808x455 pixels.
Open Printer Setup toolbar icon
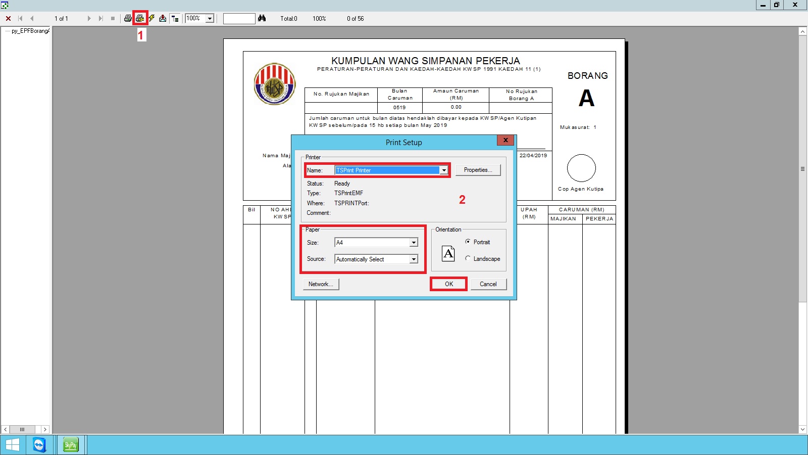[140, 18]
